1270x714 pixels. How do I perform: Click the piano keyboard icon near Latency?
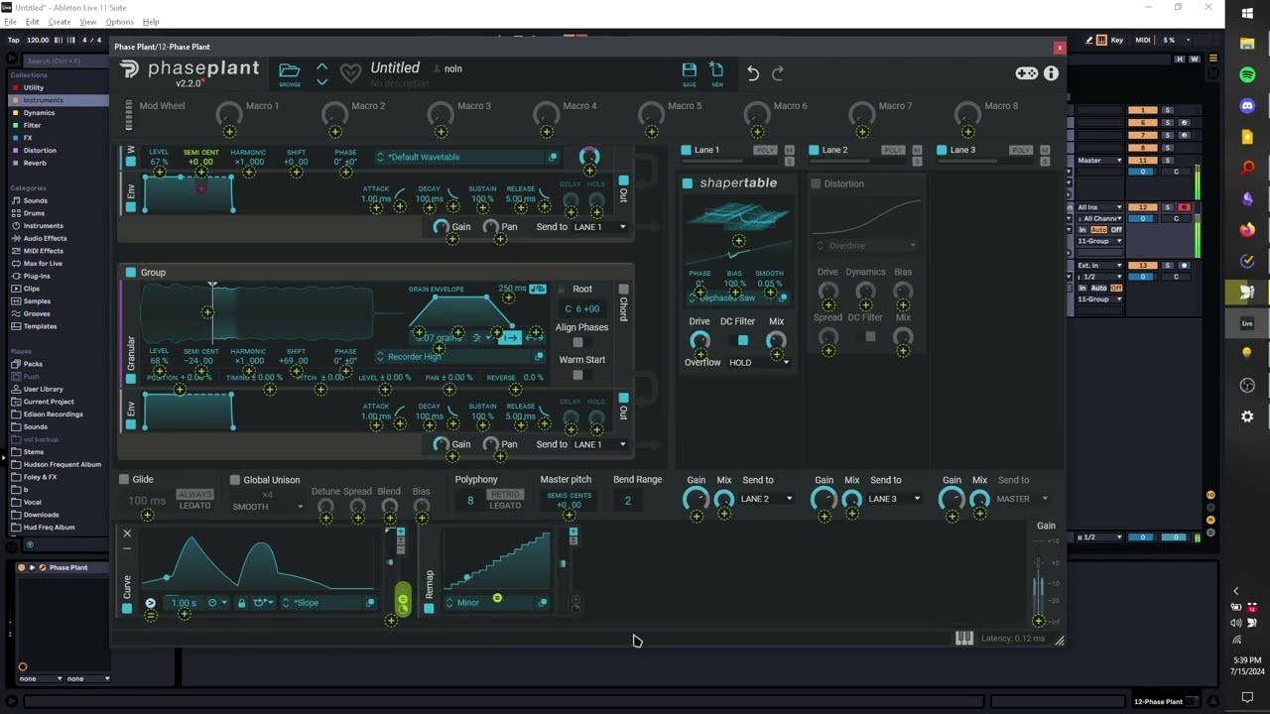pos(963,638)
